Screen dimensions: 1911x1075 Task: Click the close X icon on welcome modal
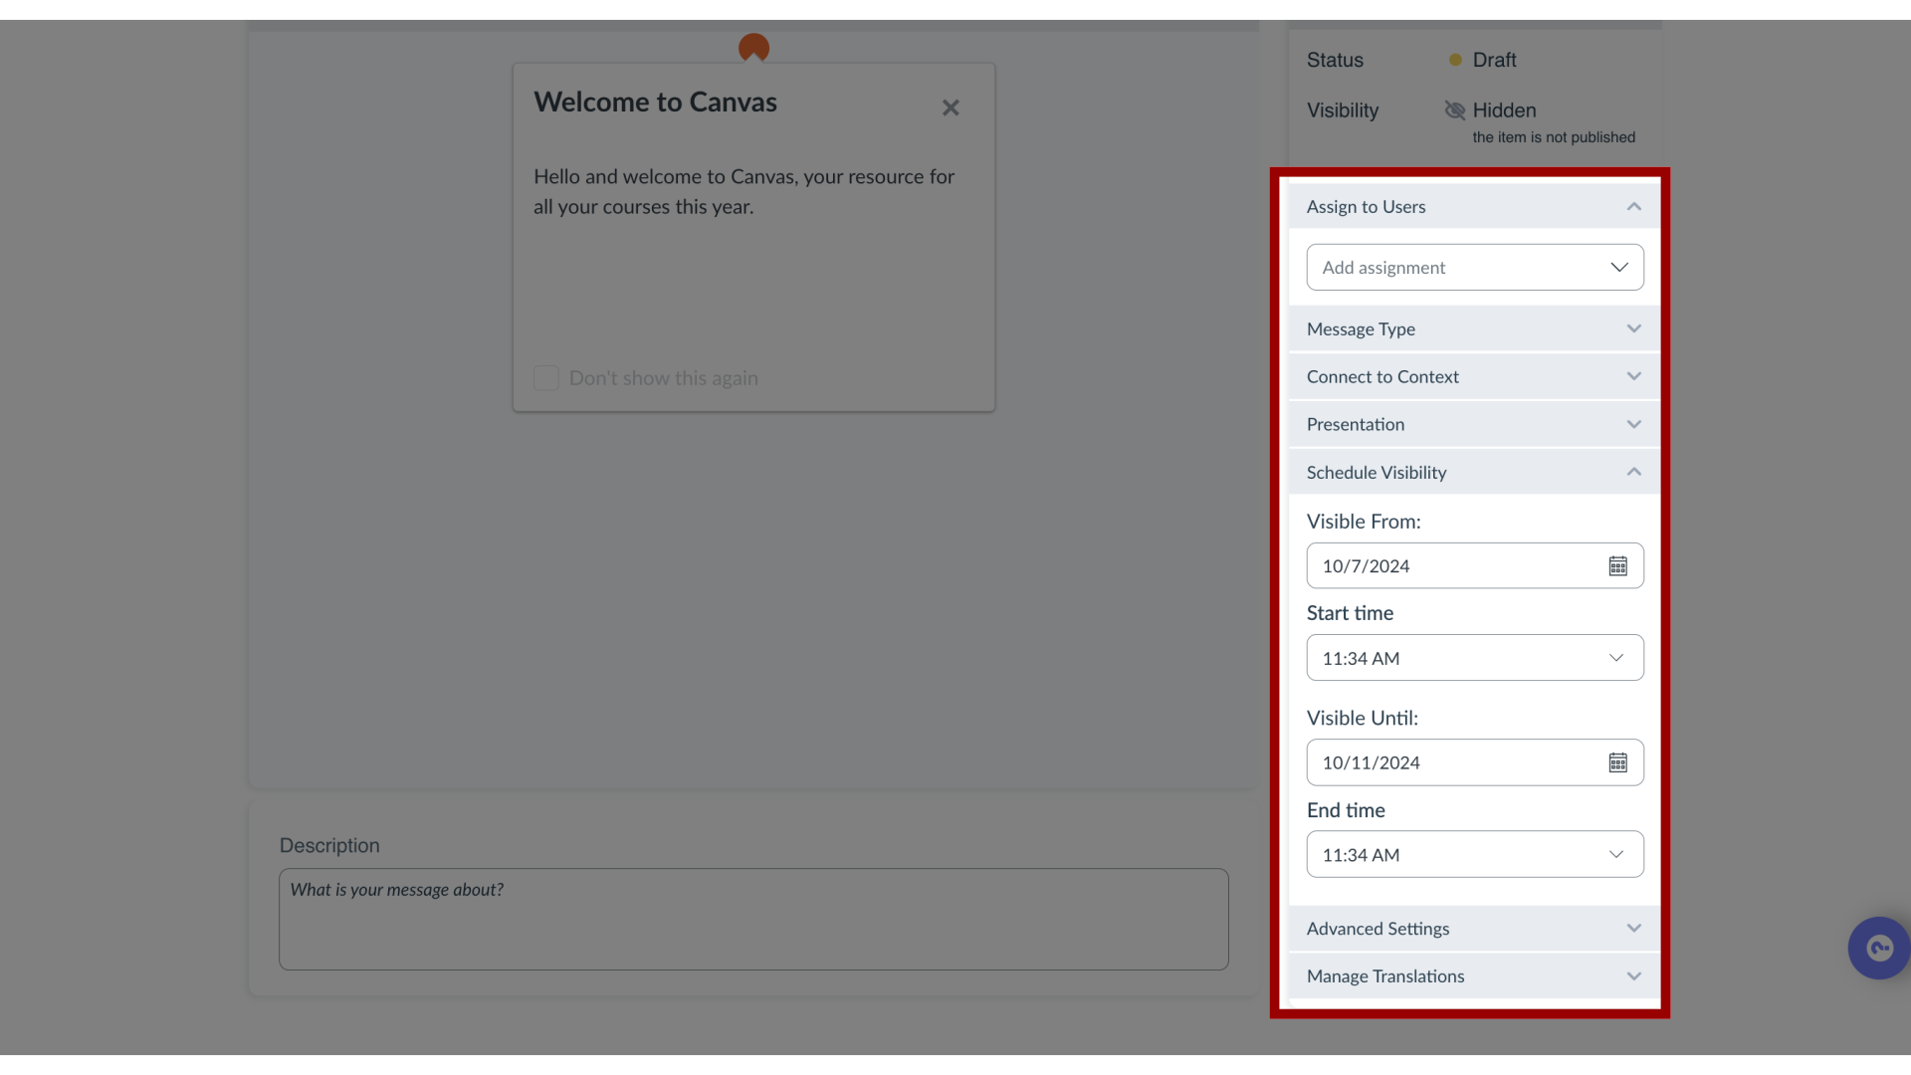click(951, 107)
